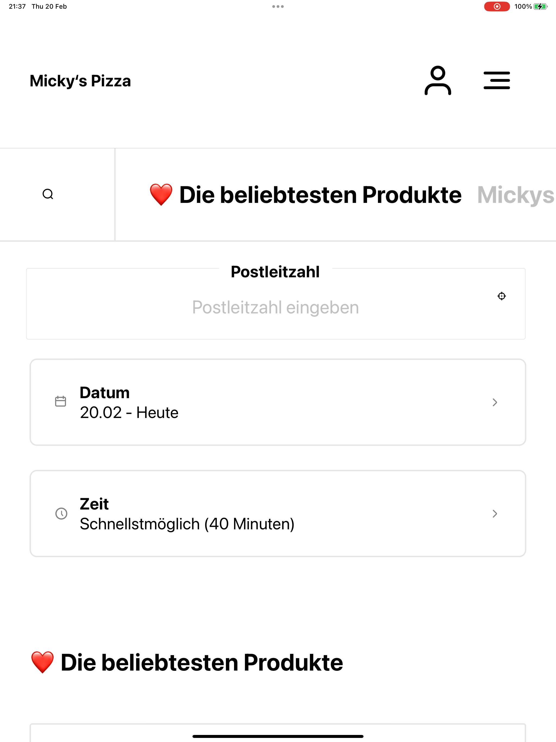Tap the home indicator bar
556x742 pixels.
click(x=278, y=736)
